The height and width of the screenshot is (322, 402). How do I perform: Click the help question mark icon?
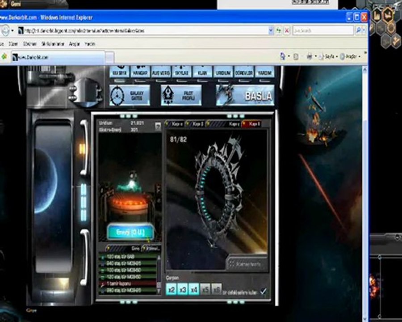158,126
